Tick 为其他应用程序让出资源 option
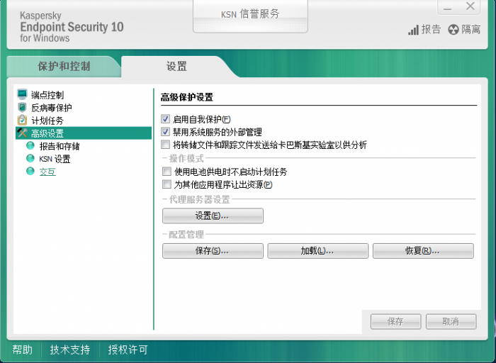The height and width of the screenshot is (363, 496). [x=167, y=184]
